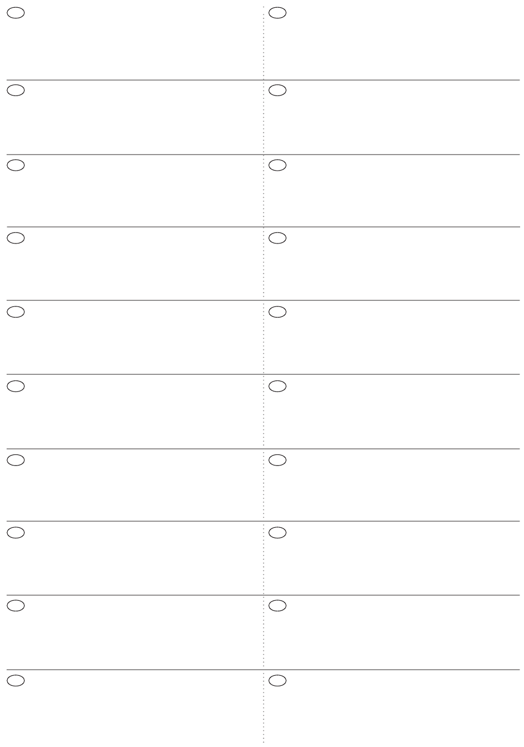Tick the seventh-row left column oval
524x747 pixels.
click(x=16, y=460)
